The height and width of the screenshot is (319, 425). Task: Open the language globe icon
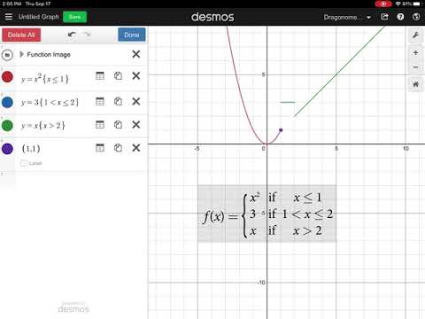(x=416, y=17)
